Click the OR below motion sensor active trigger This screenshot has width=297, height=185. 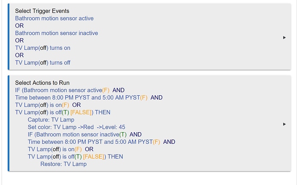[x=19, y=26]
